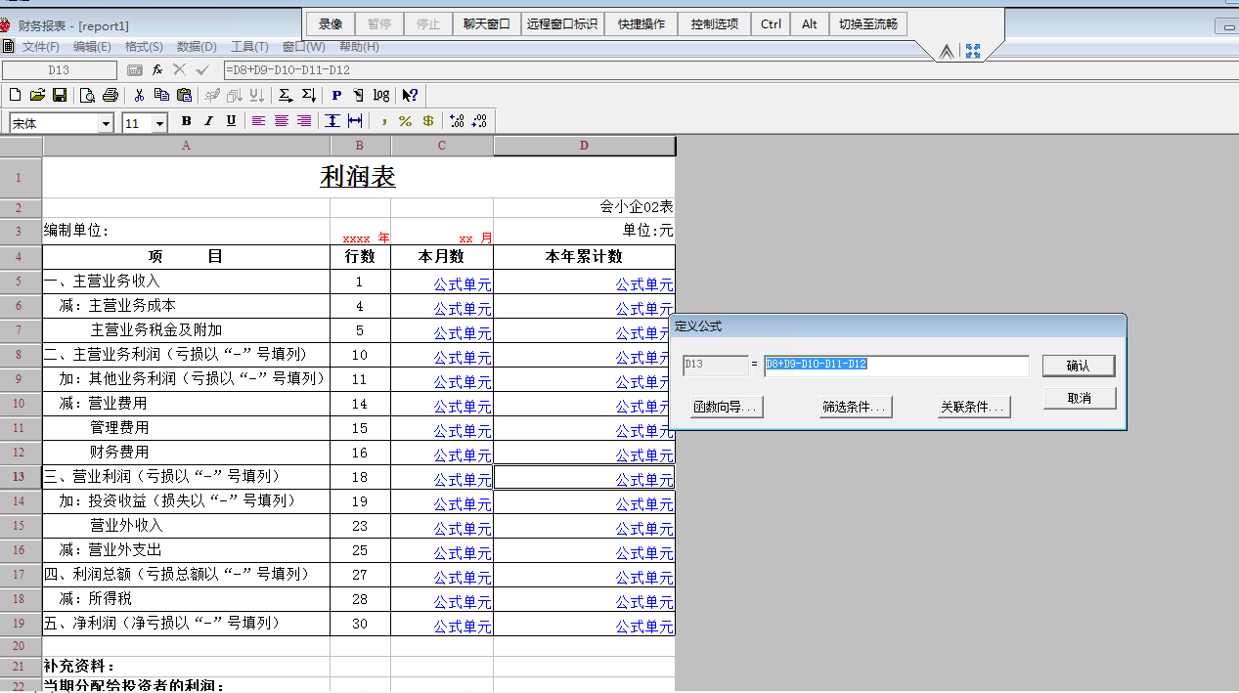Screen dimensions: 1239x693
Task: Click the keyboard icon beside the cell reference
Action: pos(135,69)
